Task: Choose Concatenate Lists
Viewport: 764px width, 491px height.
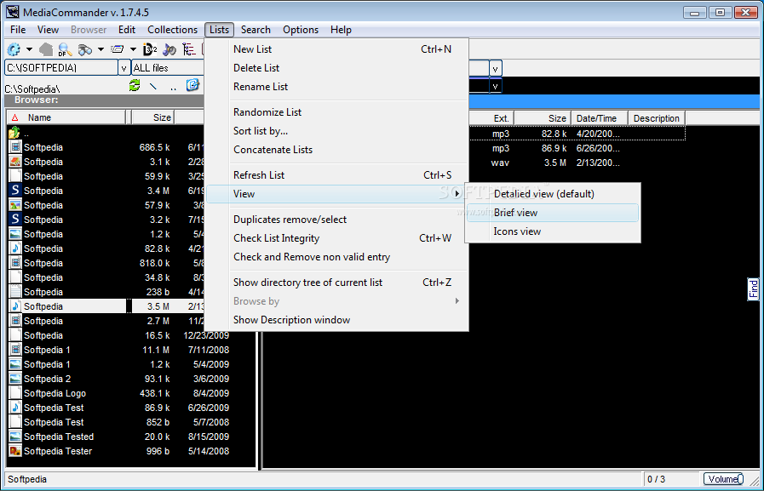Action: coord(336,150)
